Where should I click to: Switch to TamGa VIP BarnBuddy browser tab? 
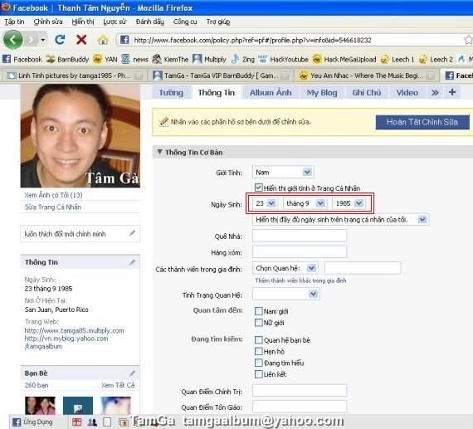tap(221, 76)
